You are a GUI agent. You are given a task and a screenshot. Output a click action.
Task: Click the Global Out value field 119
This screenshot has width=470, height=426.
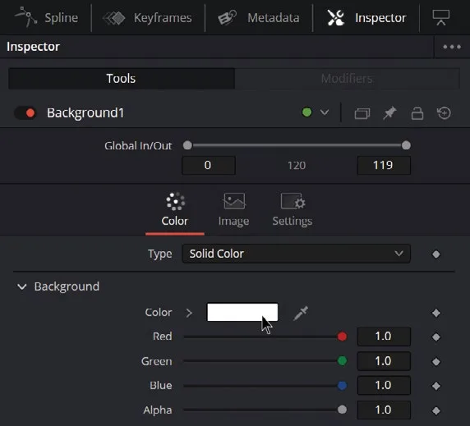pyautogui.click(x=384, y=165)
